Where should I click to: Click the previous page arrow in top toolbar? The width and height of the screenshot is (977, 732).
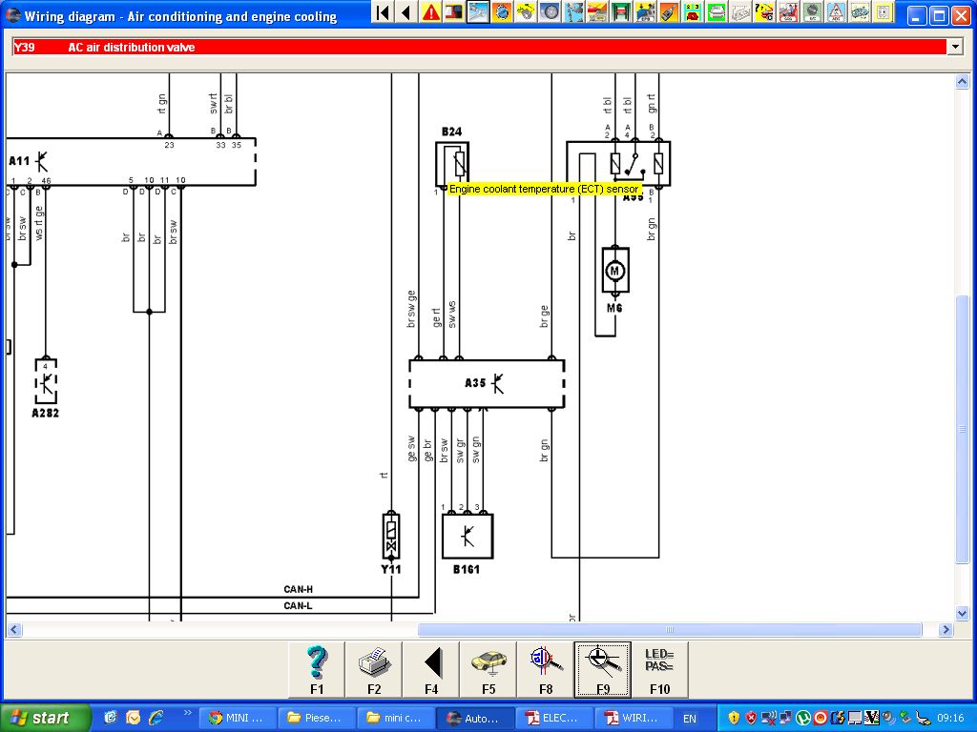[406, 12]
